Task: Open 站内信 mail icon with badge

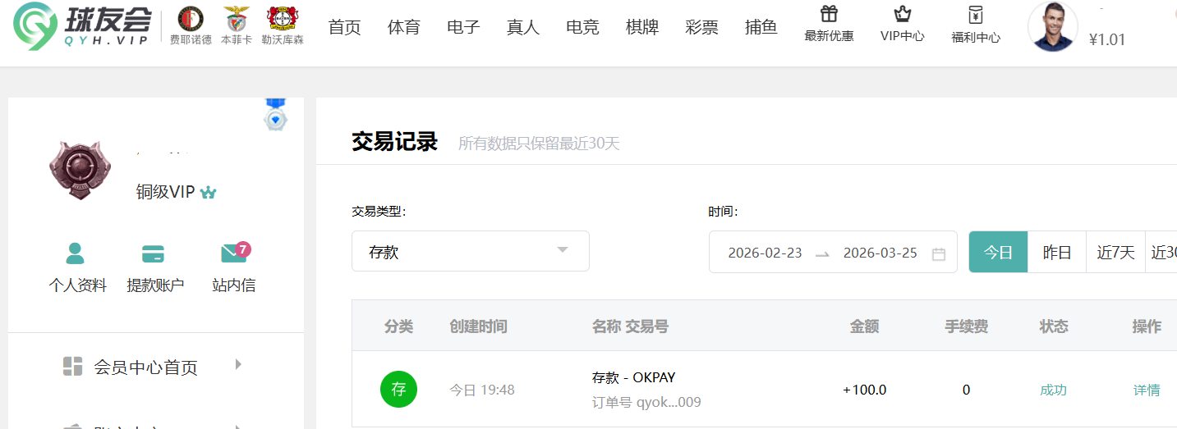Action: (x=233, y=253)
